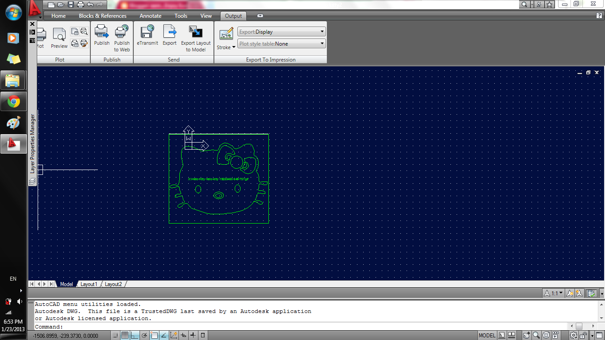Toggle Grid display in status bar
This screenshot has height=340, width=605.
125,335
